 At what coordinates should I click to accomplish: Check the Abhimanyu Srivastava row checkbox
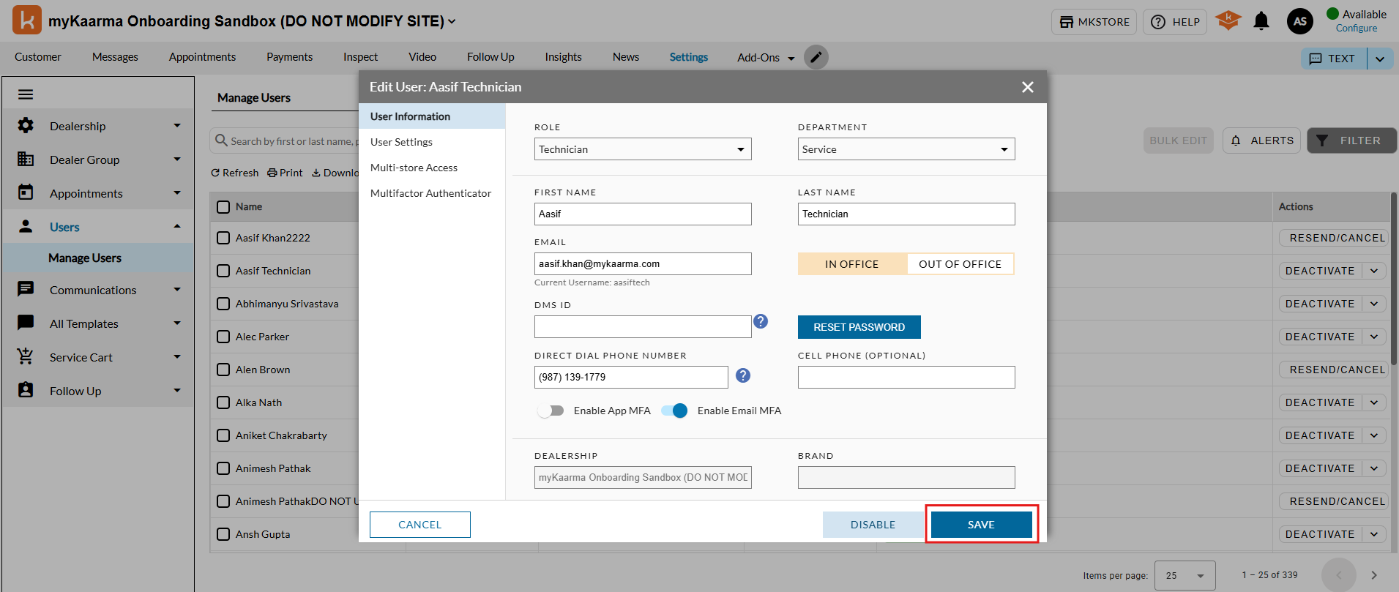pyautogui.click(x=223, y=304)
